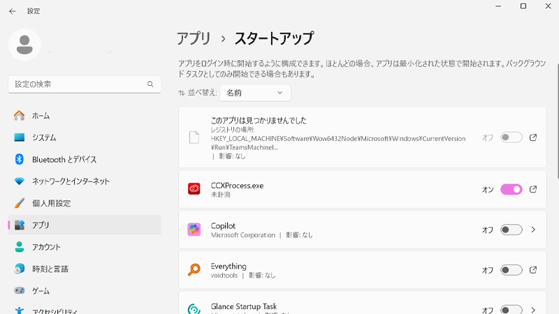Open 時刻と言語 settings
This screenshot has height=314, width=559.
coord(85,269)
